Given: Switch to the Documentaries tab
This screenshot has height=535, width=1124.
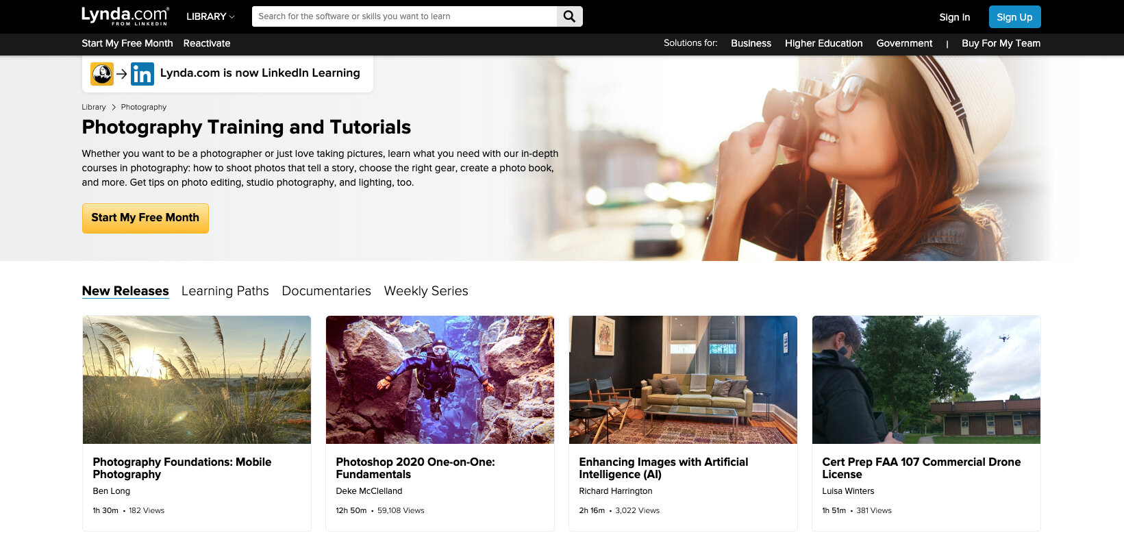Looking at the screenshot, I should tap(327, 291).
